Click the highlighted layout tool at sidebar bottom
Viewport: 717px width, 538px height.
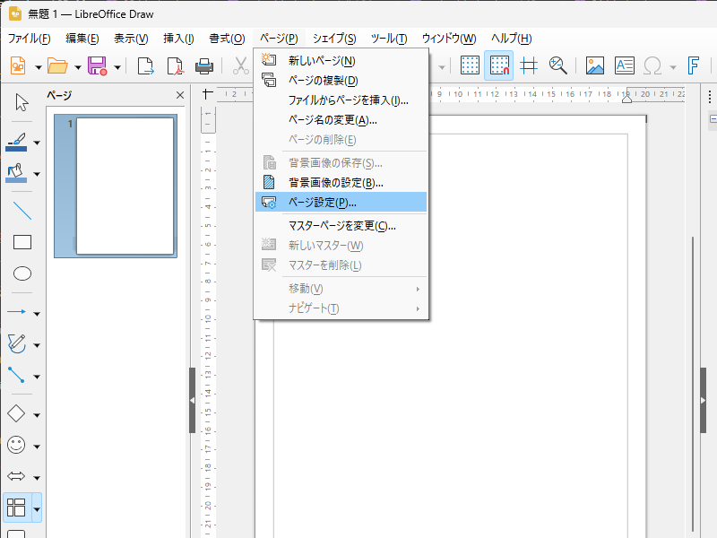[16, 508]
